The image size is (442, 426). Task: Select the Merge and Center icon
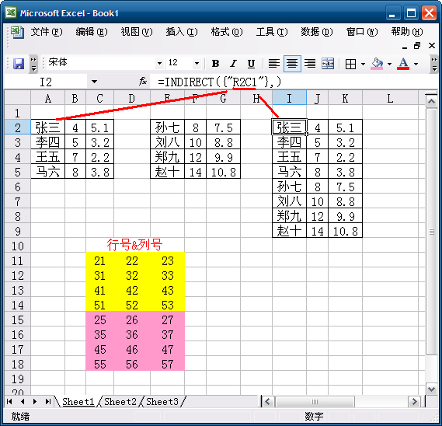coord(328,64)
